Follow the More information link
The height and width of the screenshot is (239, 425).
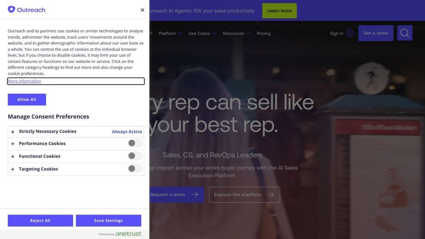tap(24, 81)
